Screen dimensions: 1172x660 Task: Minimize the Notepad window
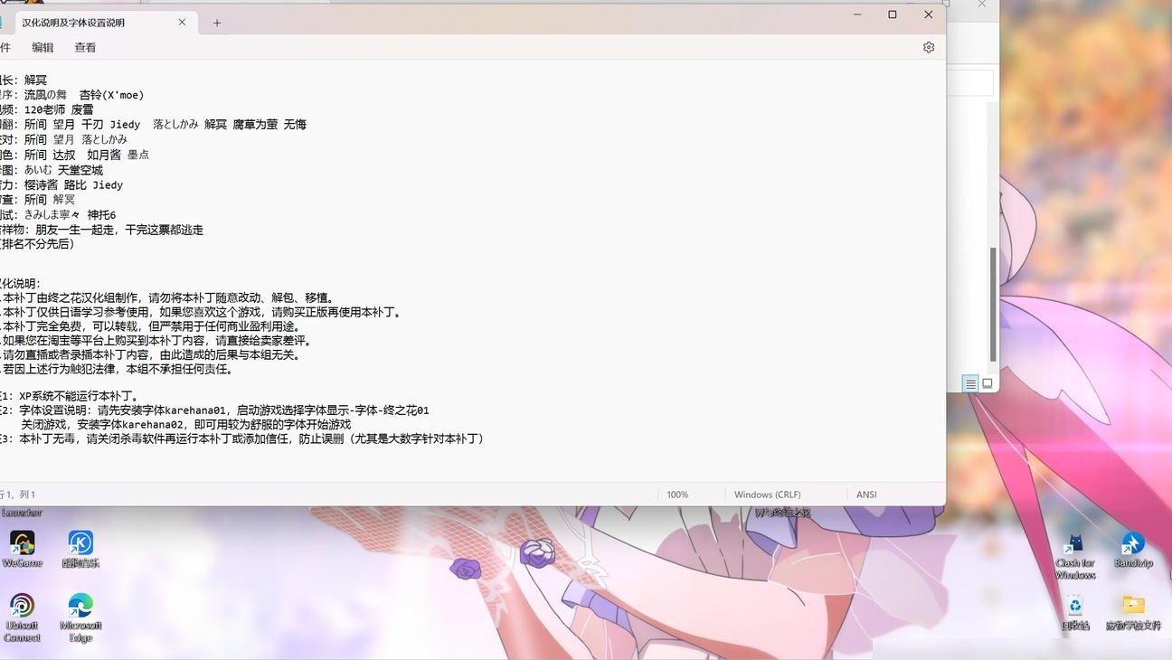857,14
